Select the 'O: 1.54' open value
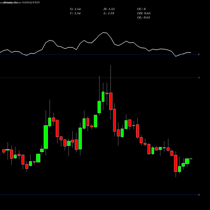 (75, 9)
